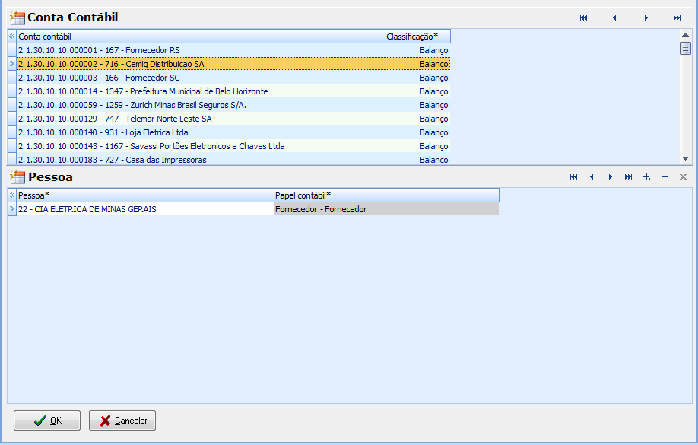Go to next record in Conta Contábil navigator
Viewport: 698px width, 445px height.
coord(646,17)
